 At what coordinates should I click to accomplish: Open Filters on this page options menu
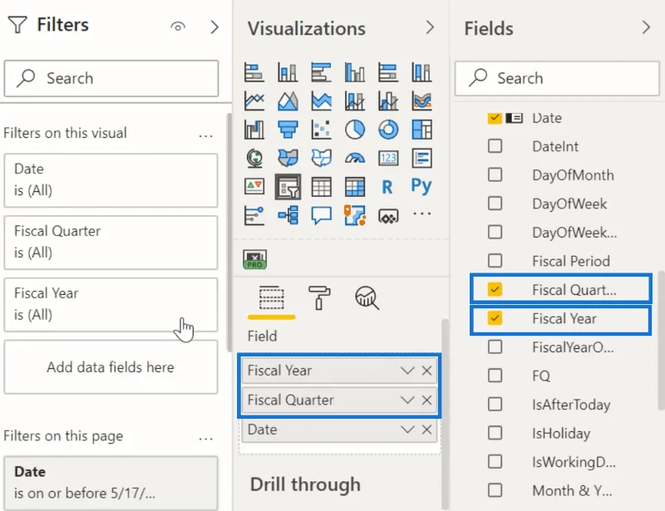[x=205, y=439]
